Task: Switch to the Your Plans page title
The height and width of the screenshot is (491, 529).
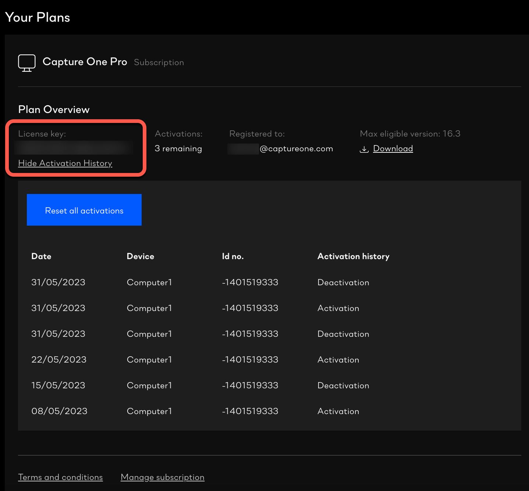Action: 37,17
